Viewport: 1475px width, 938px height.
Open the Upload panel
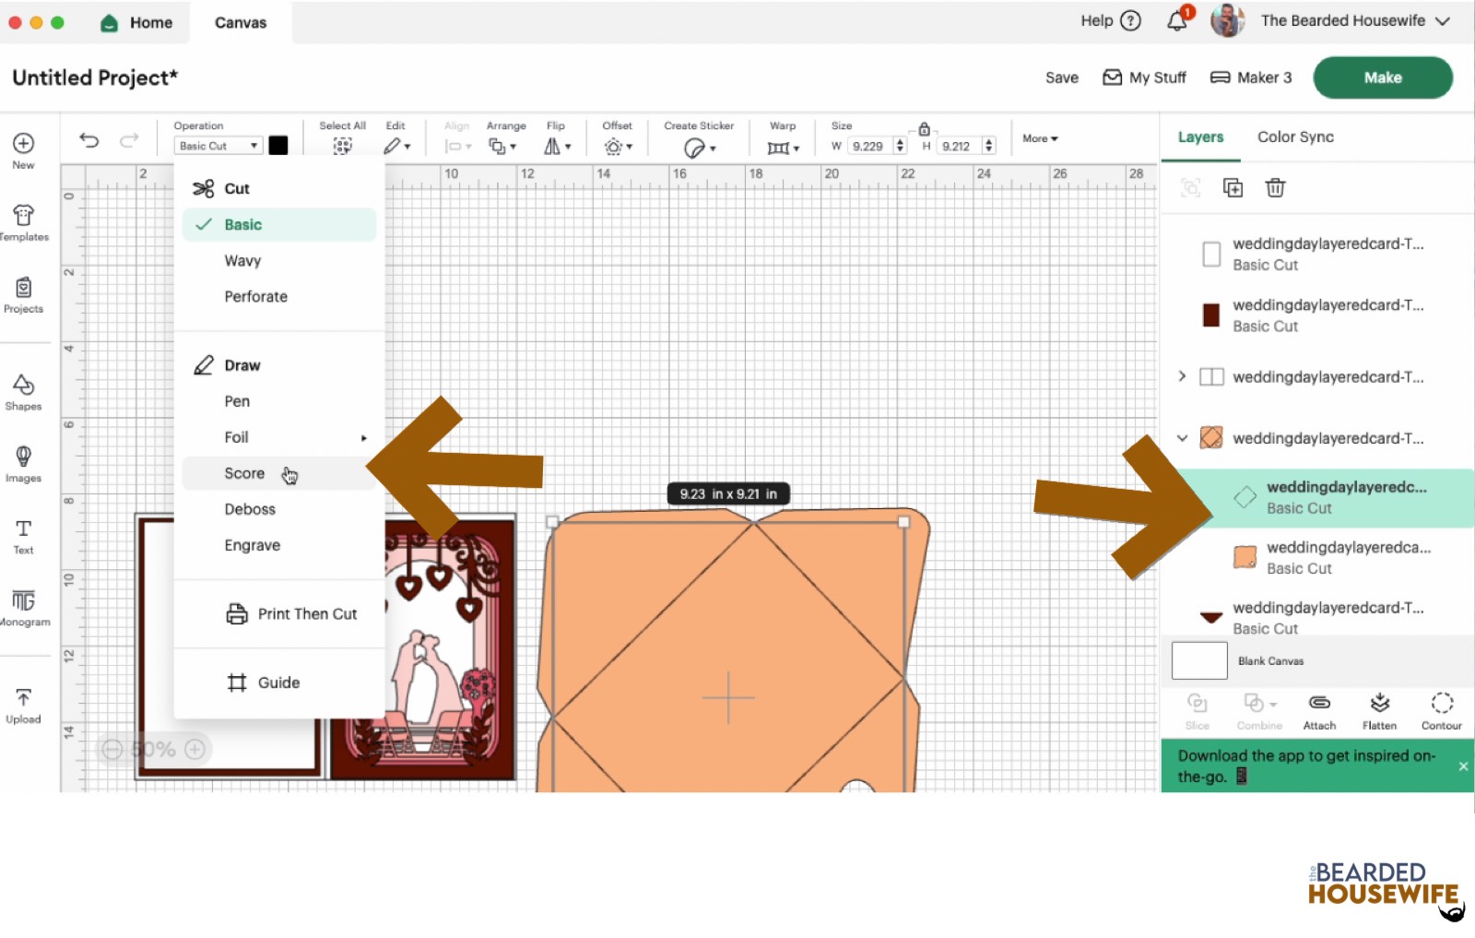click(x=23, y=706)
